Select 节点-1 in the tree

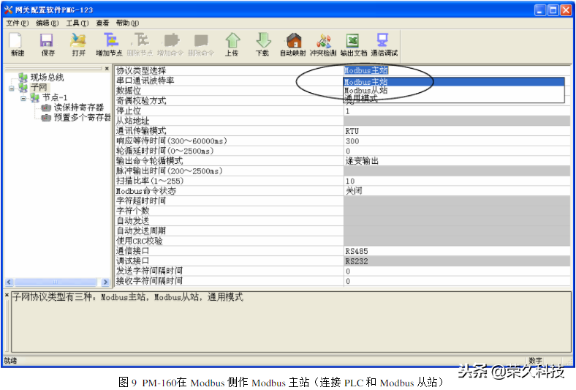click(55, 97)
